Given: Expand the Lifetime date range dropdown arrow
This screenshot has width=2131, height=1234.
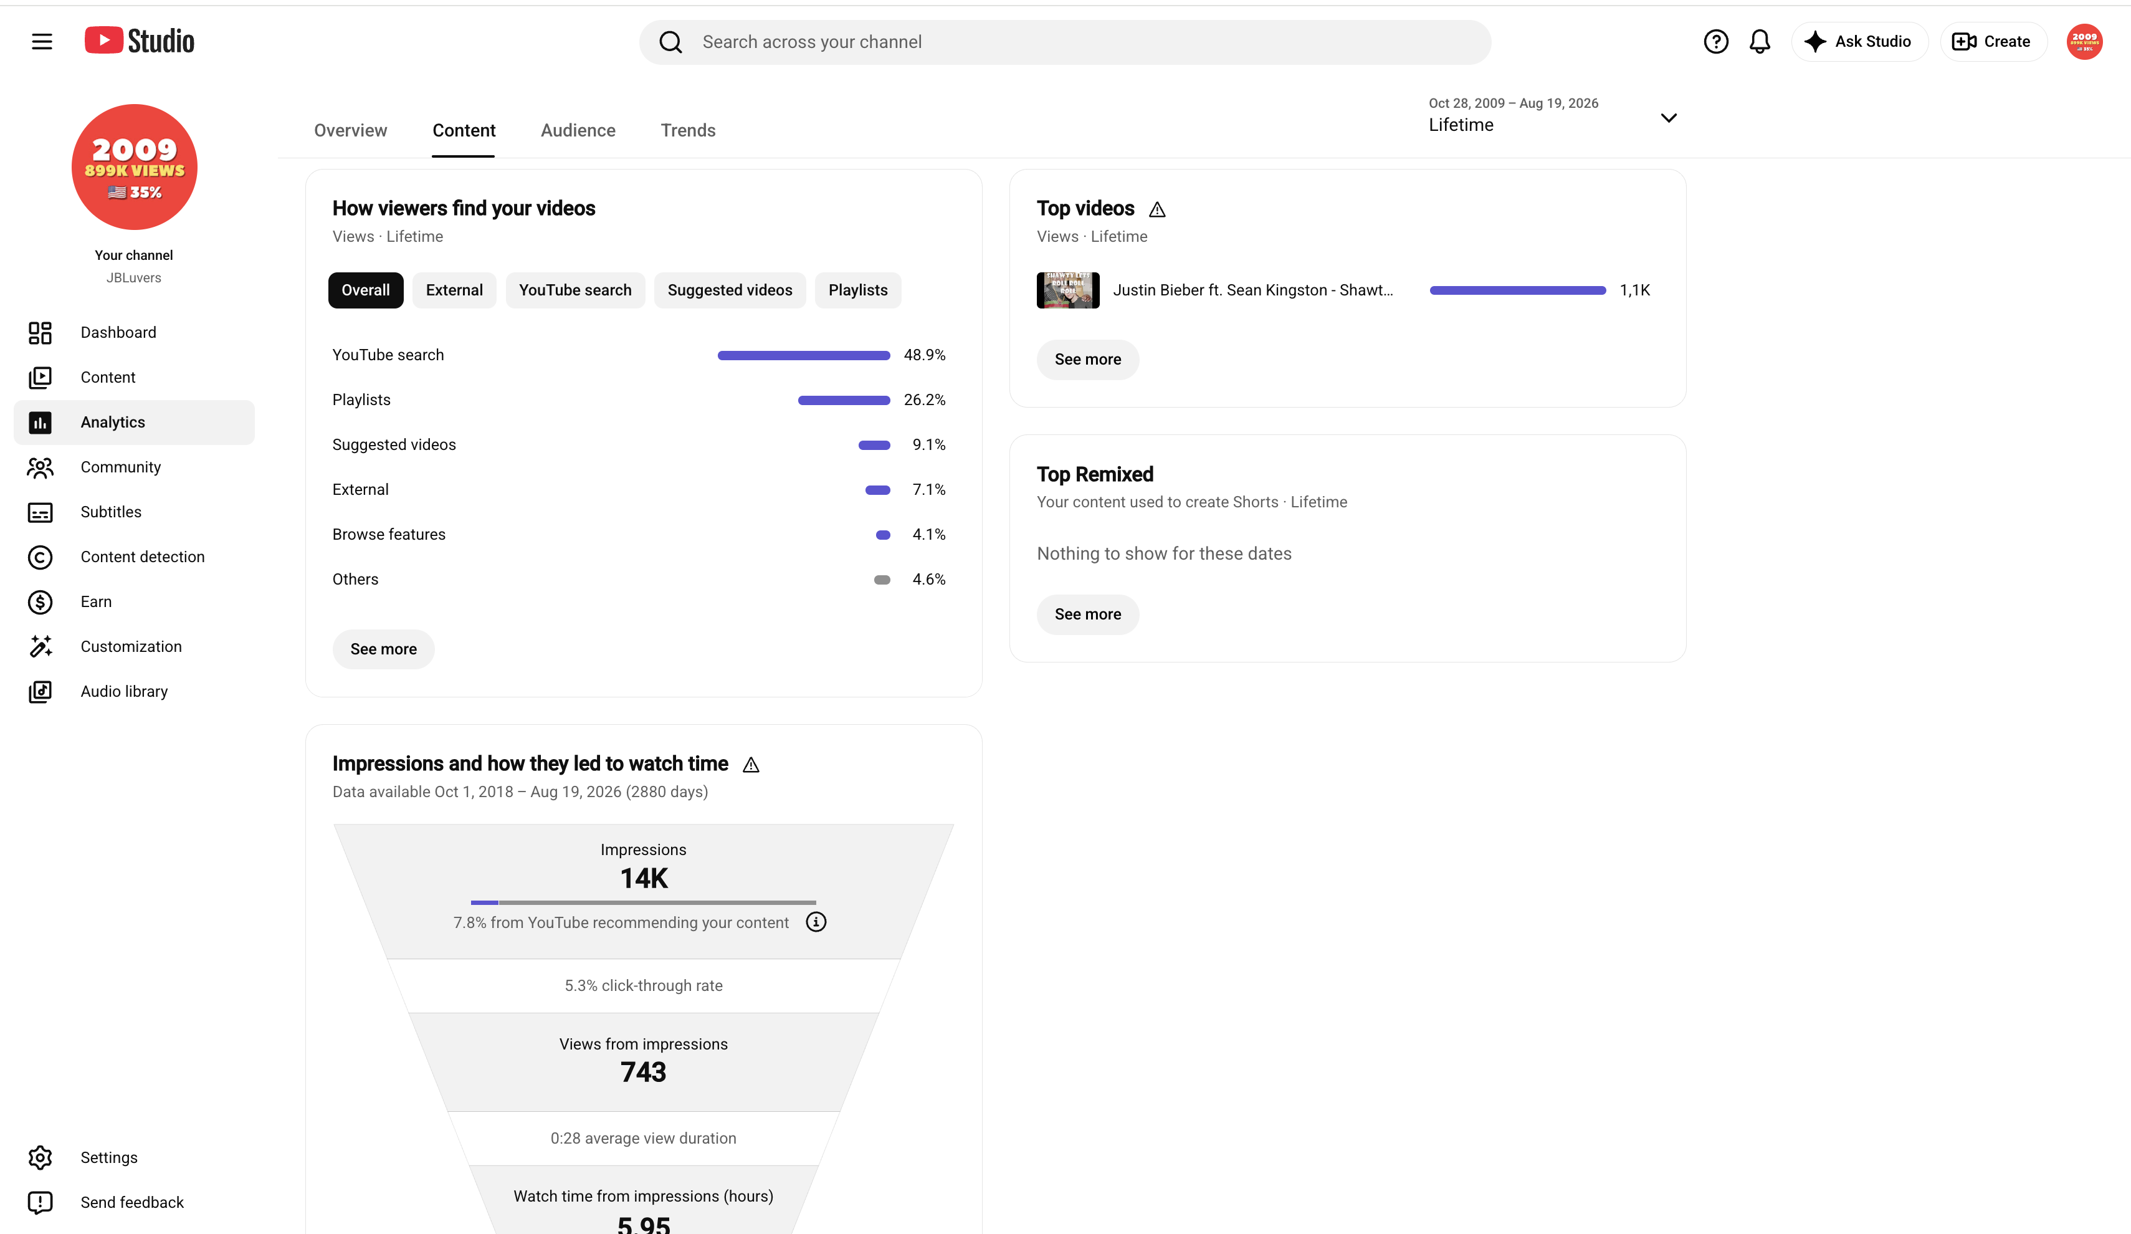Looking at the screenshot, I should [x=1667, y=118].
